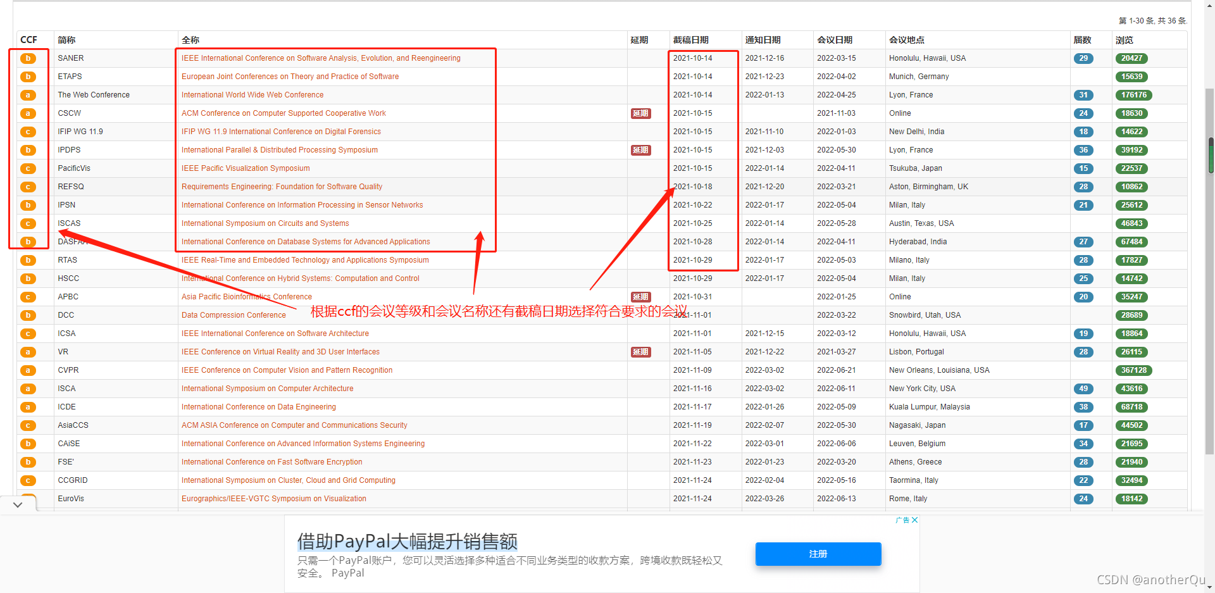1215x593 pixels.
Task: Click the deadline cell 2021-10-18 for REFSQ
Action: [692, 187]
